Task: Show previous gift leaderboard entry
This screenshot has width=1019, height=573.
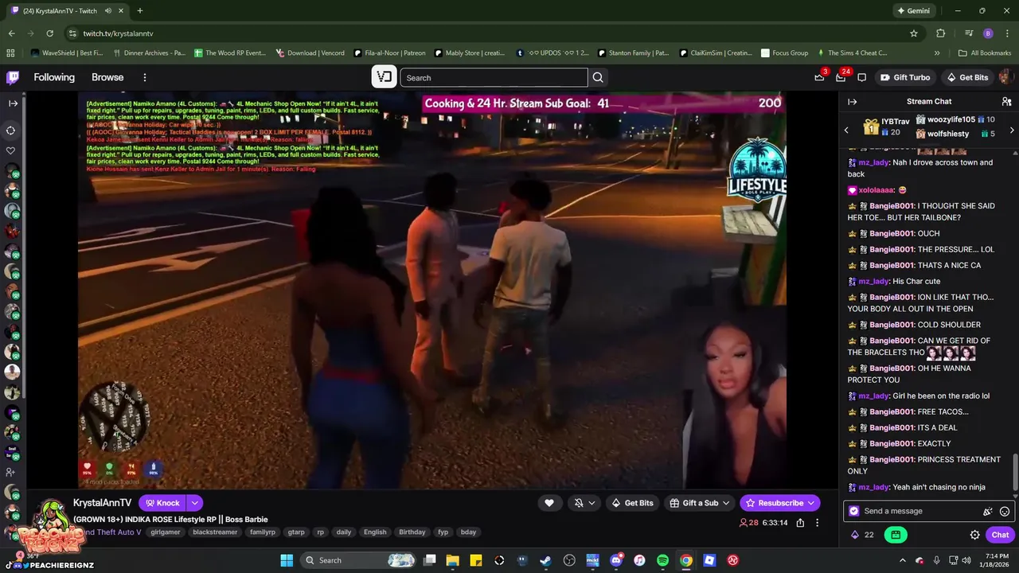Action: point(847,130)
